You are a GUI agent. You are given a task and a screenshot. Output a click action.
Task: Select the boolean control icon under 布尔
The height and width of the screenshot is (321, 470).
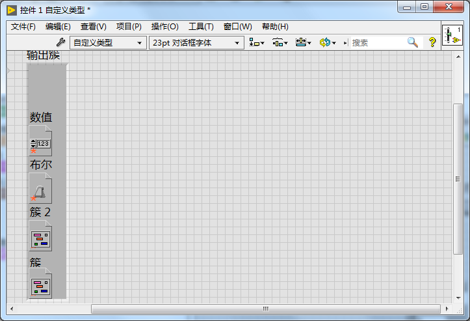40,188
